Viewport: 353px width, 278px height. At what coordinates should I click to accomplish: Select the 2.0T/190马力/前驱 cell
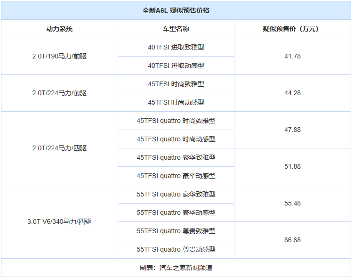coord(59,56)
